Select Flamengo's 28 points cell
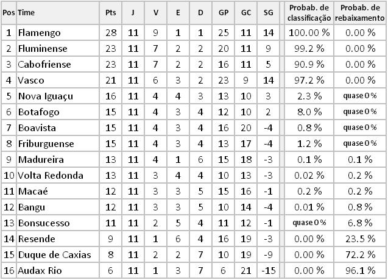Screen dimensions: 388x280 [x=110, y=32]
